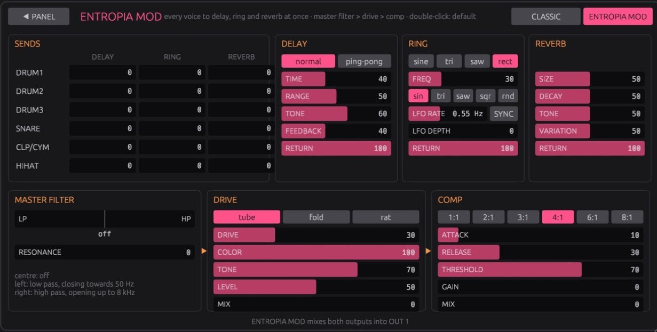This screenshot has height=332, width=657.
Task: Set compressor ratio to 4:1
Action: point(558,217)
